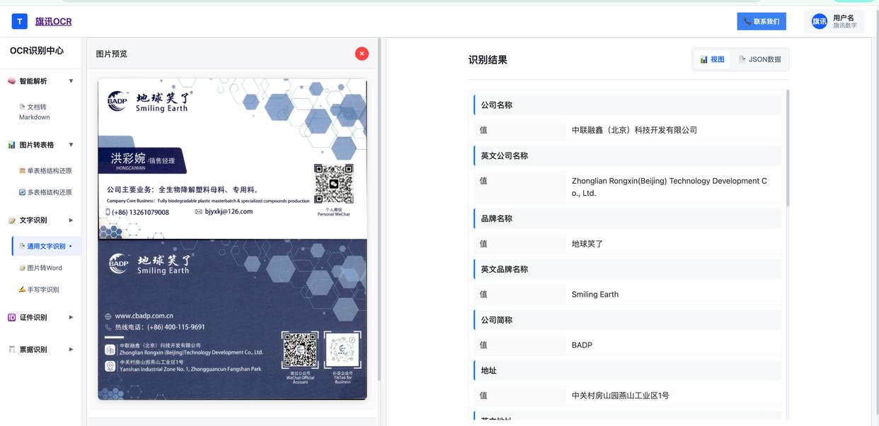Click the 智能解析 brain icon
The image size is (879, 426).
(11, 81)
